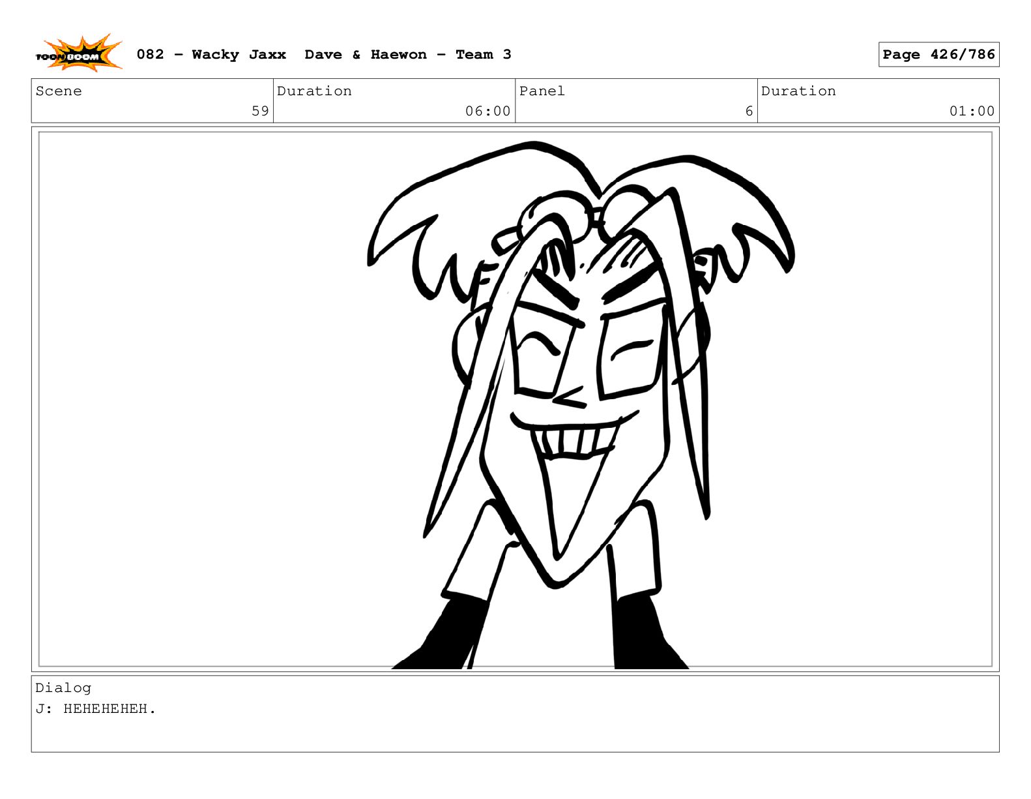Click the storyboard panel drawing of the laughing character
Viewport: 1031px width, 799px height.
tap(515, 399)
